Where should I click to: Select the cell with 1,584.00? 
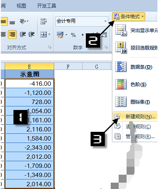click(29, 139)
